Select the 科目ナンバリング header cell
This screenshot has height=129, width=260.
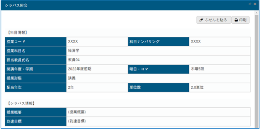click(x=158, y=42)
